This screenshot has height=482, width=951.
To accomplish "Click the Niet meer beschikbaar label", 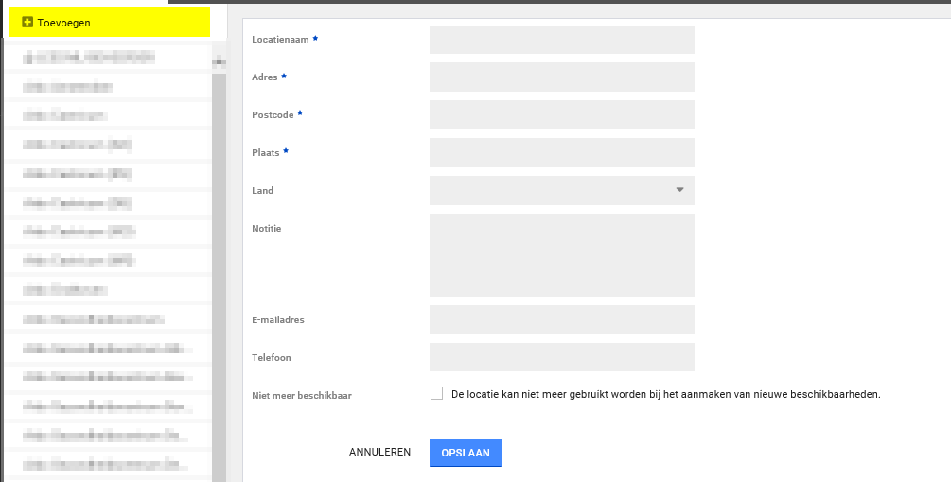I will (x=302, y=395).
